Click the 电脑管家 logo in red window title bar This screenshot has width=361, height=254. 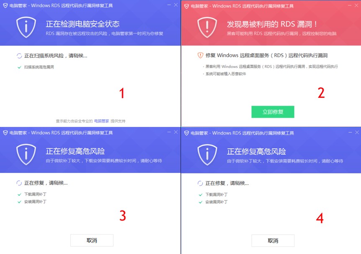186,6
